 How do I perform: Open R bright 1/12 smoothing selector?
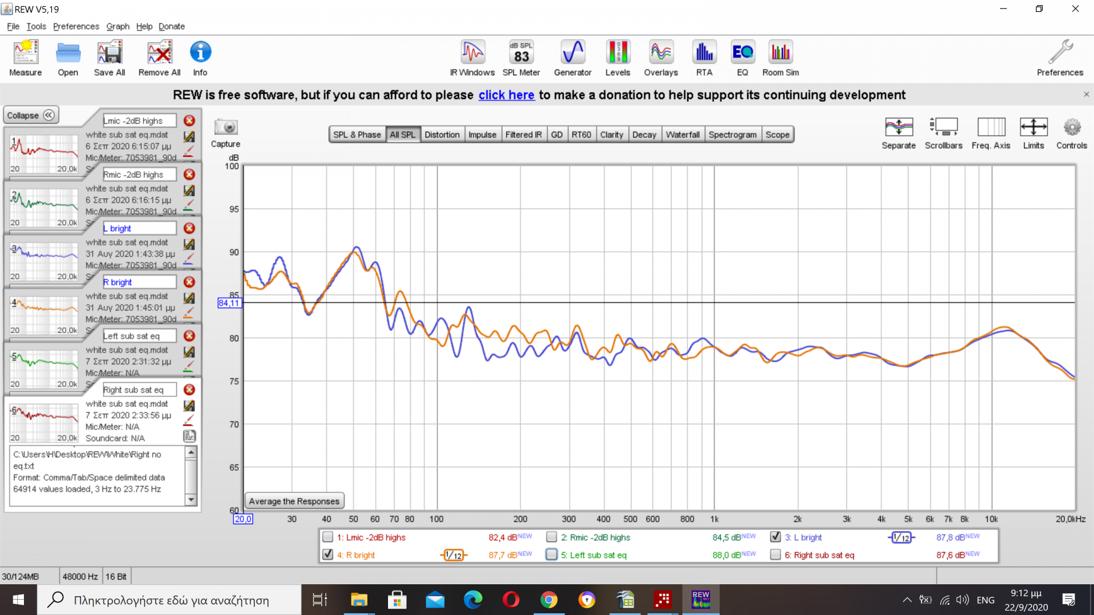point(454,555)
